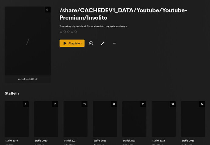
Task: Select the large show poster thumbnail
Action: 28,41
